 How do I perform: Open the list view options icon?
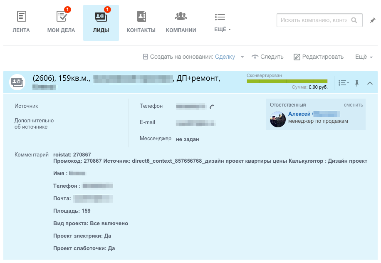pos(344,83)
